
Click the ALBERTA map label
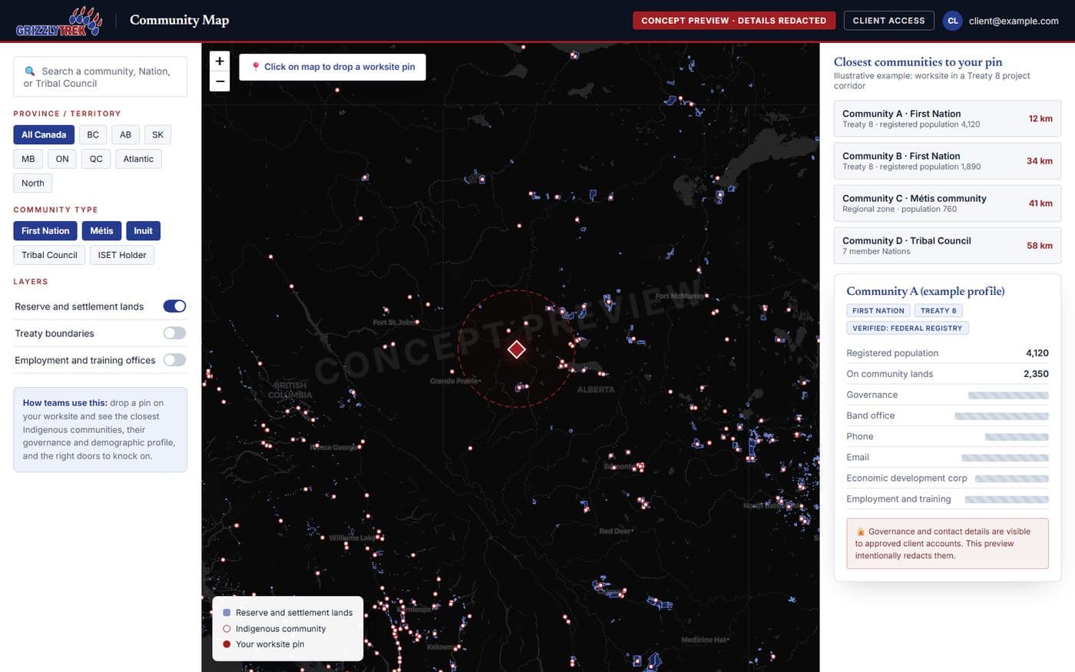(596, 389)
